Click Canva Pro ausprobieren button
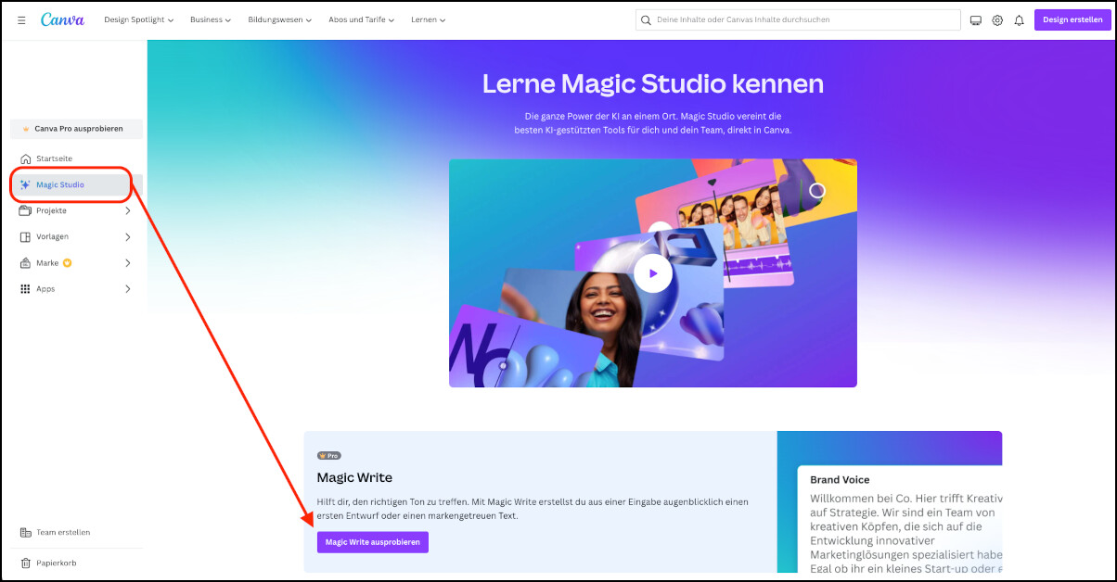Image resolution: width=1117 pixels, height=582 pixels. [x=78, y=129]
